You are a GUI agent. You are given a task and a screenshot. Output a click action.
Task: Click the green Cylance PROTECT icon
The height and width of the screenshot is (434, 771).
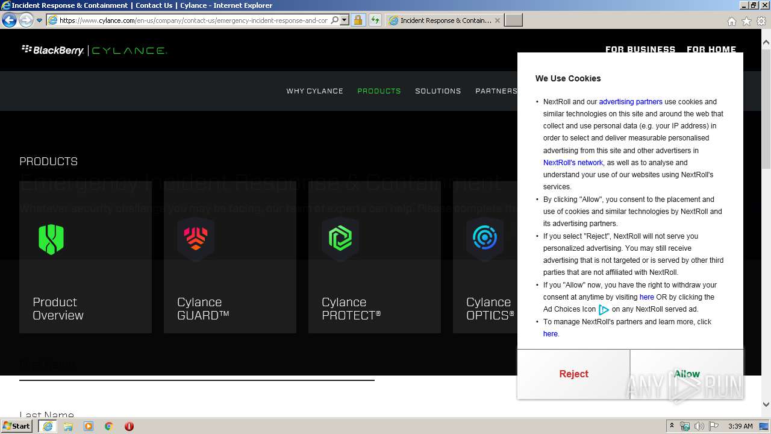[x=340, y=239]
